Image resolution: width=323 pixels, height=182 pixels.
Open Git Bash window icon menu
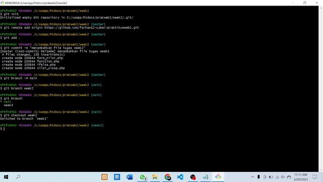(2, 3)
